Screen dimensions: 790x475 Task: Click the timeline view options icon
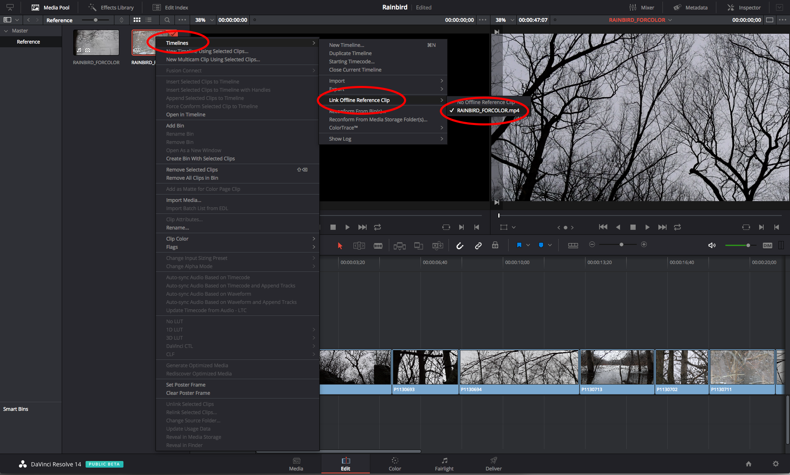pos(573,245)
